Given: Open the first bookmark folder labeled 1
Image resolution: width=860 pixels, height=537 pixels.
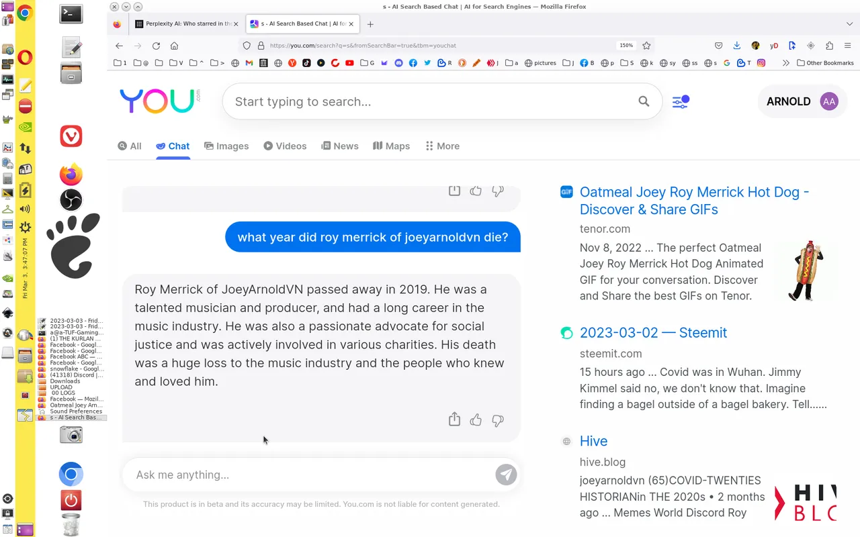Looking at the screenshot, I should point(120,63).
